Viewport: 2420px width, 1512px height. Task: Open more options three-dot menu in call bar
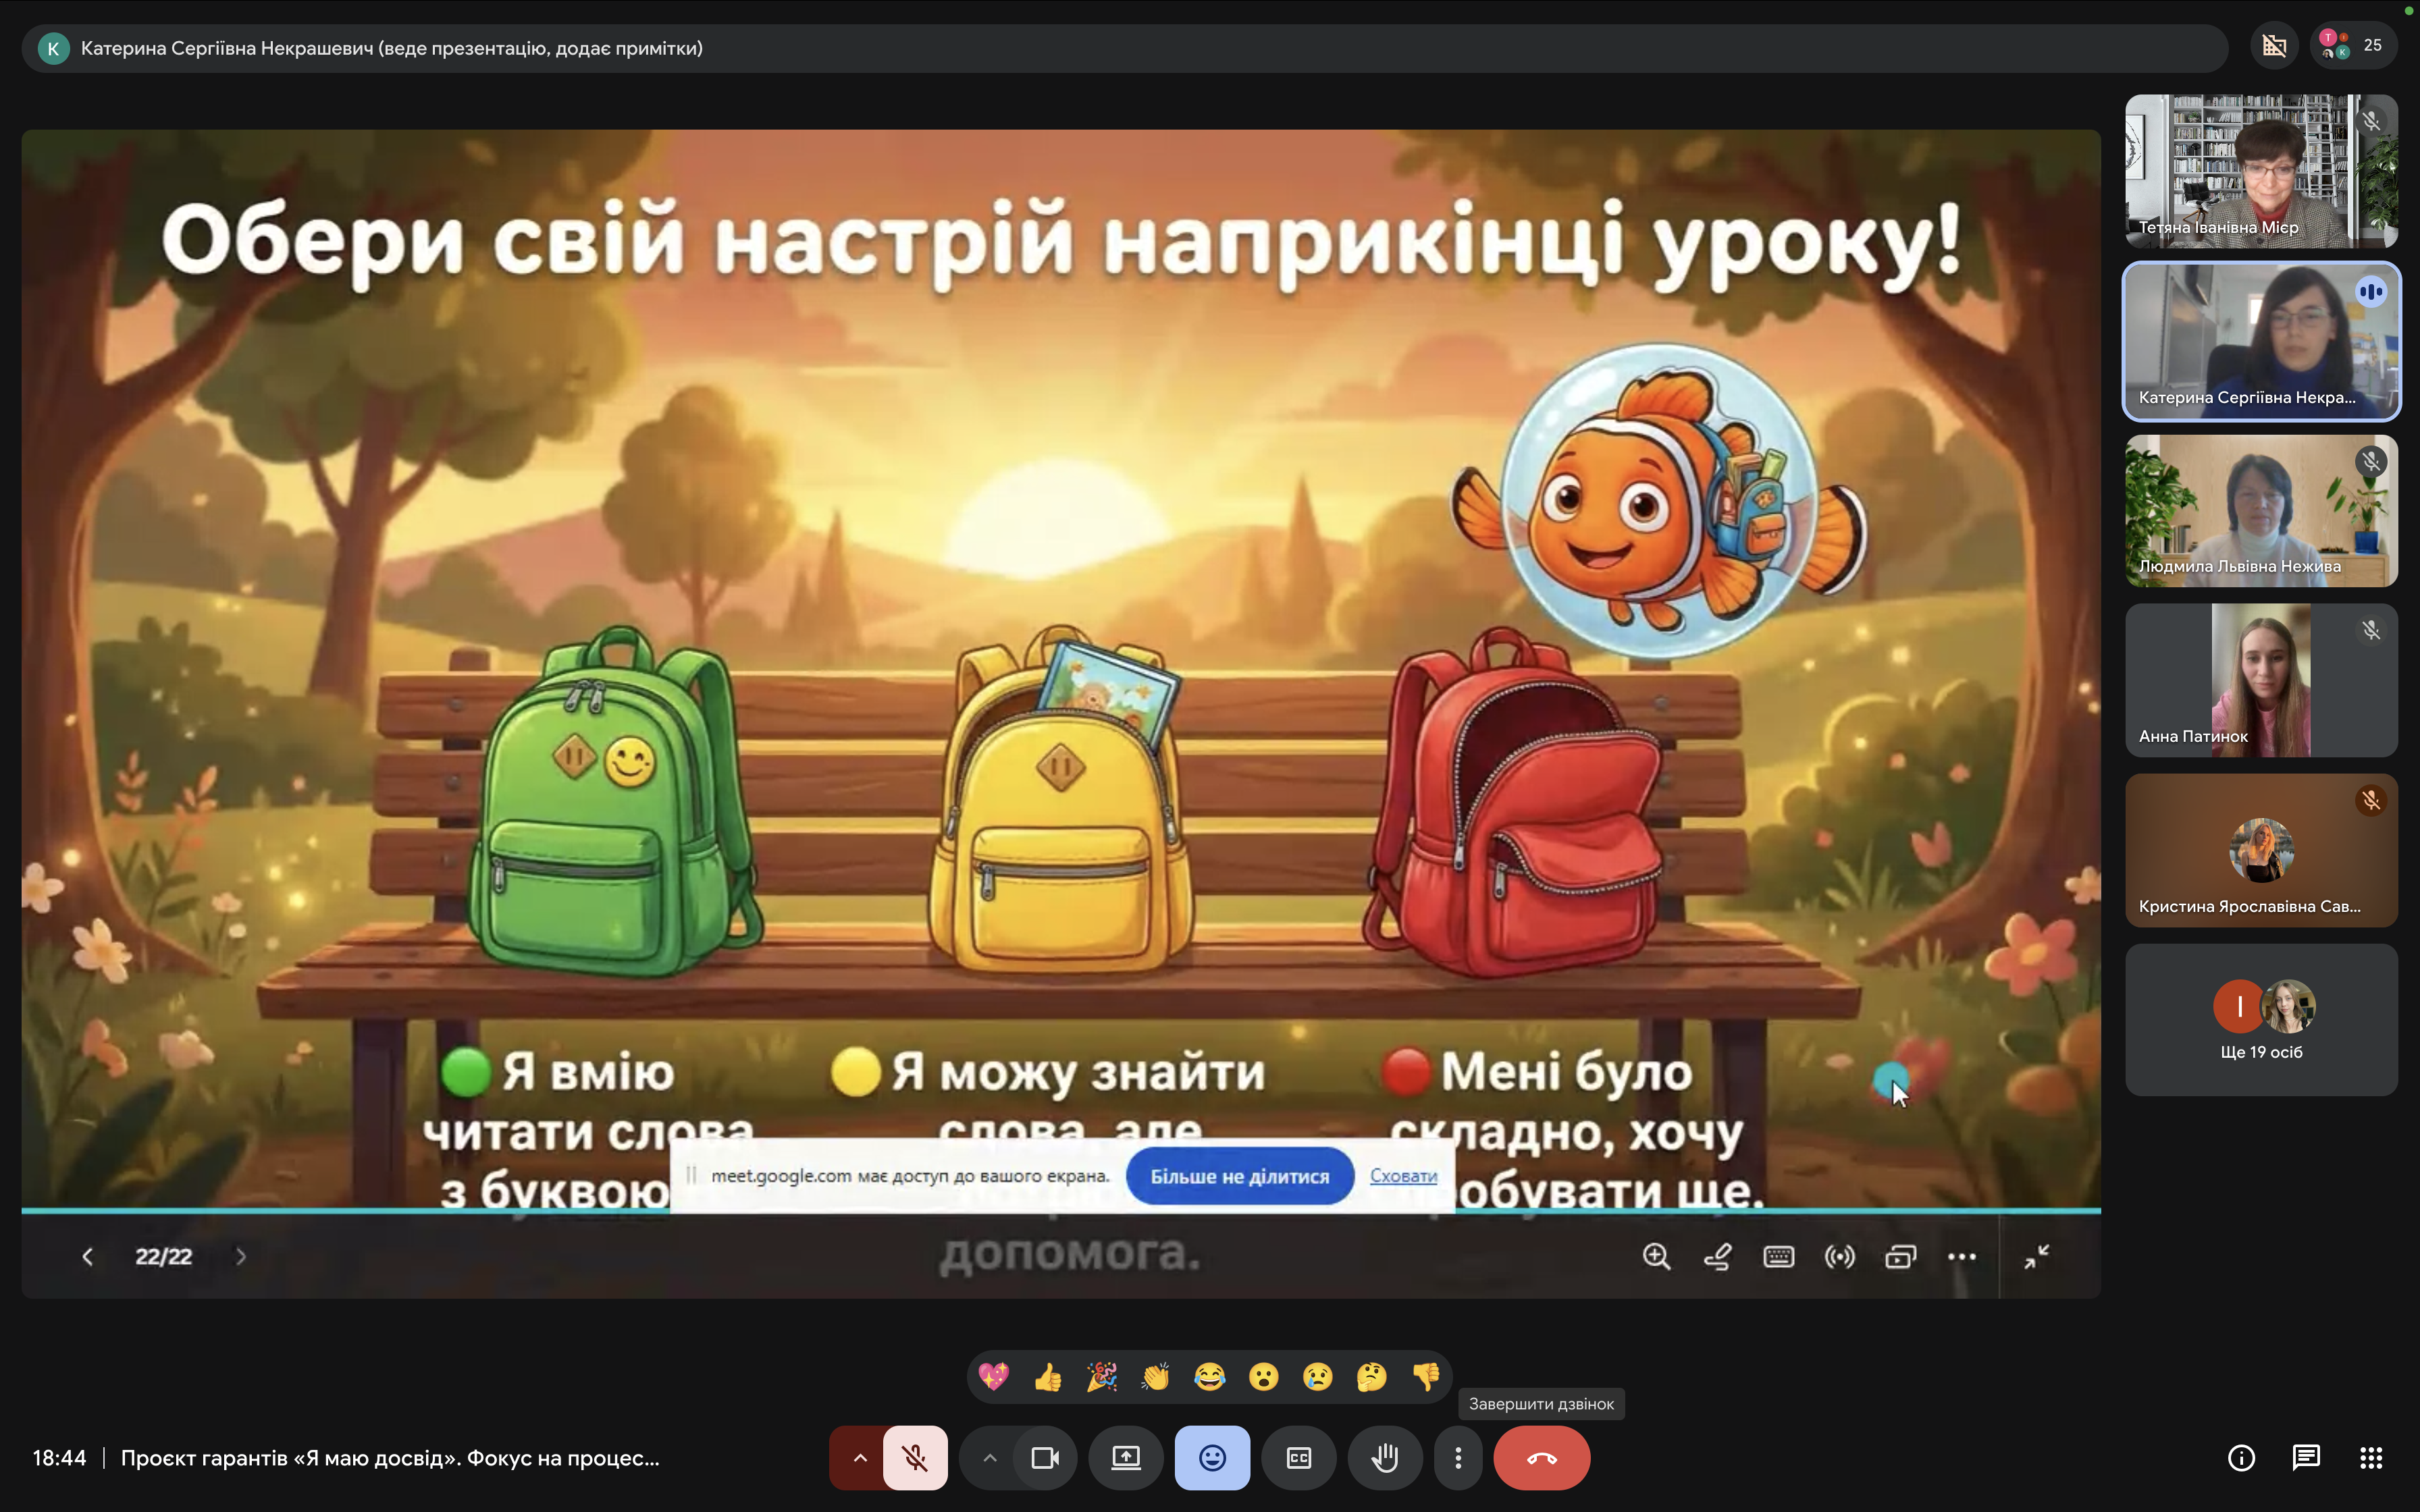pos(1458,1458)
